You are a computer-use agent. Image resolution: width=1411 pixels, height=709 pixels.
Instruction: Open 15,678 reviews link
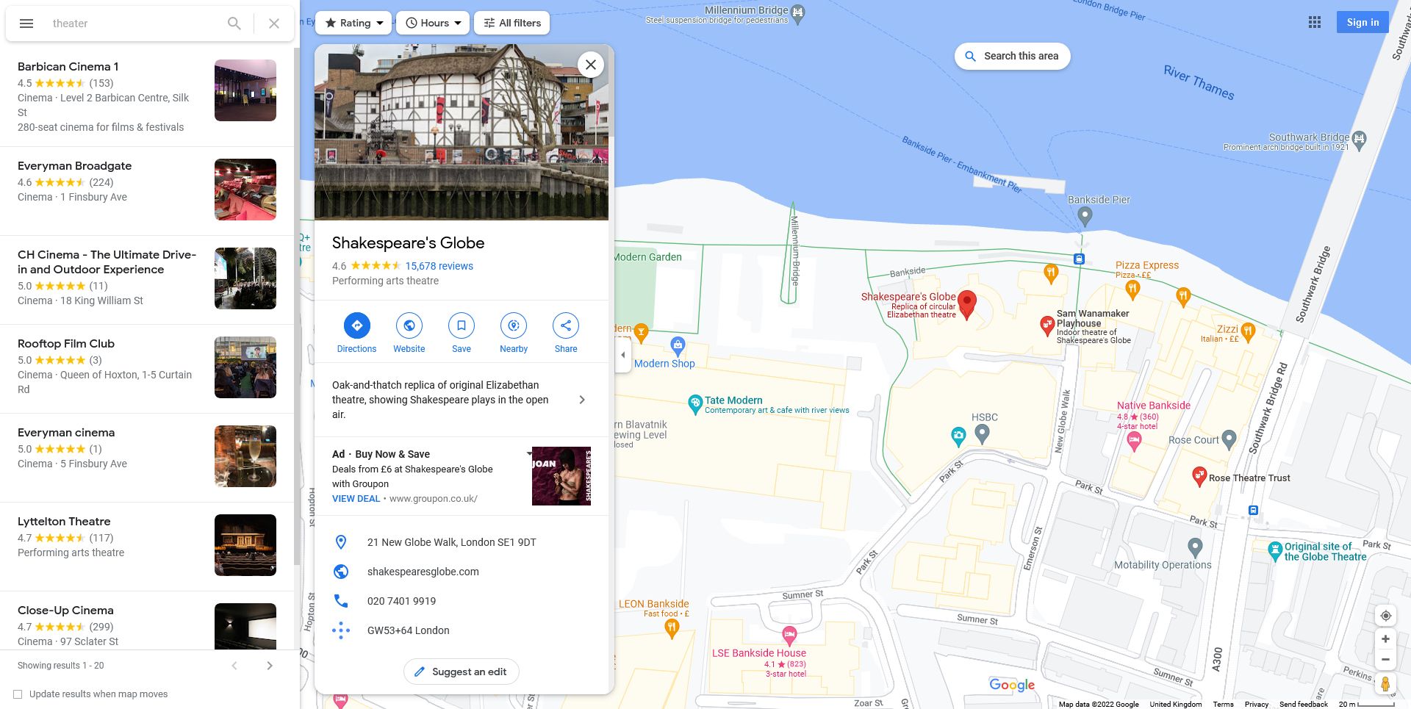(439, 266)
